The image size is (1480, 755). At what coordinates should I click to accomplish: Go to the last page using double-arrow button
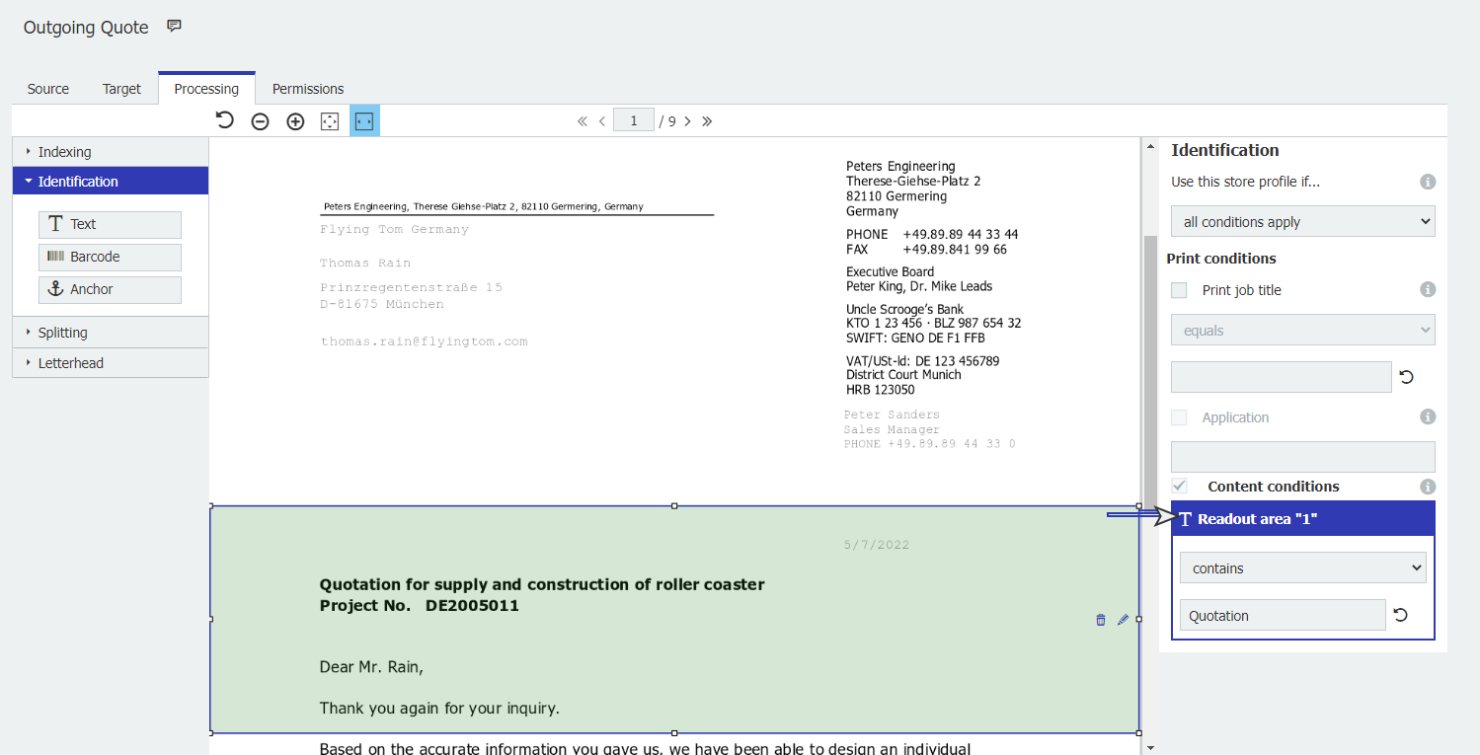707,119
